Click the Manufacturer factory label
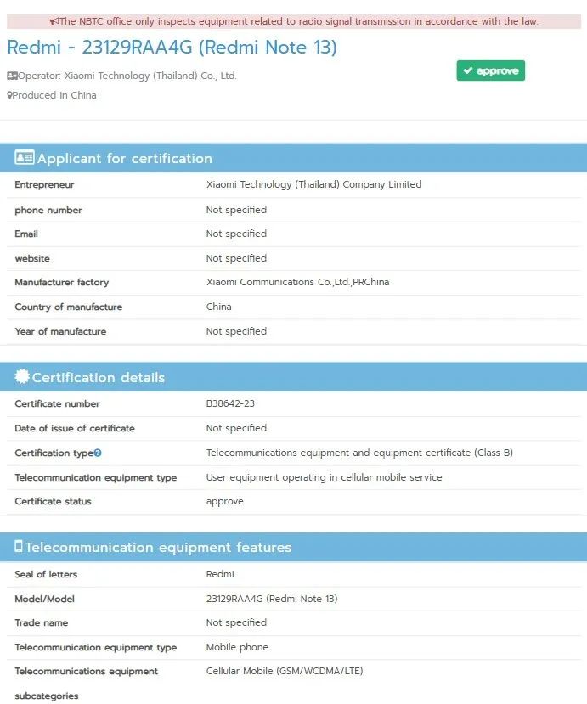587x704 pixels. [x=62, y=283]
